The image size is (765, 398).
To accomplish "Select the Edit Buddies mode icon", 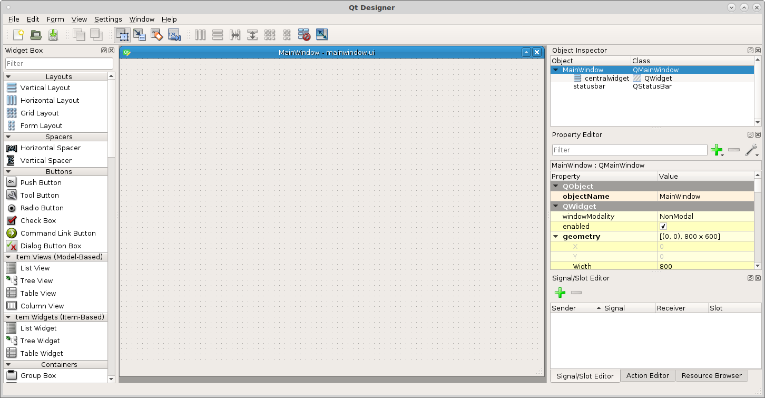I will click(x=157, y=35).
